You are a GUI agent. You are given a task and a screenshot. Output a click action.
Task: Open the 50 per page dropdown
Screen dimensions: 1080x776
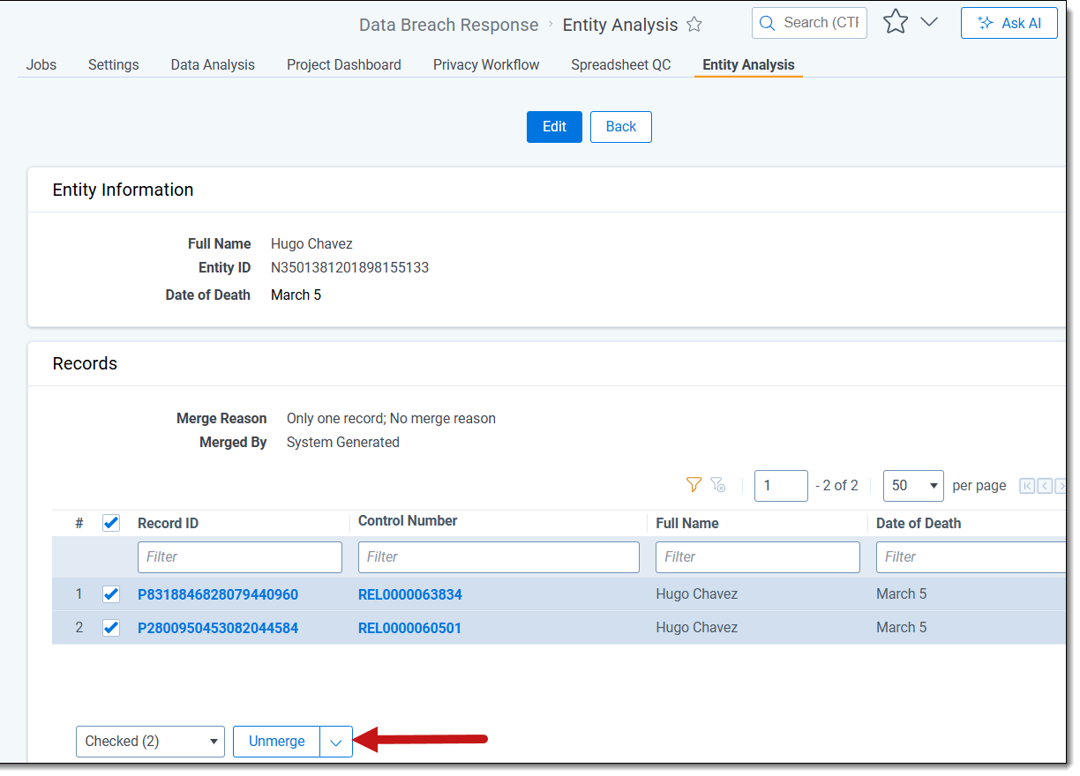click(913, 486)
